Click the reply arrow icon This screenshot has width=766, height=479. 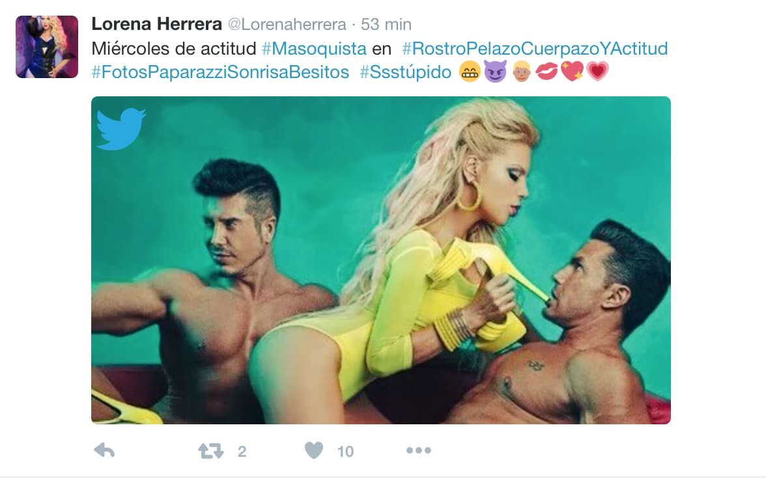click(x=104, y=450)
